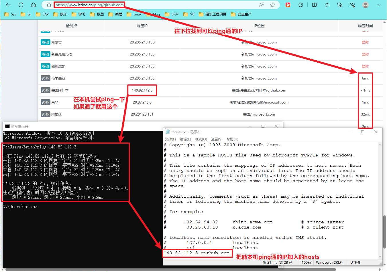This screenshot has height=272, width=387.
Task: Open the Sys bookmarks folder
Action: 10,14
